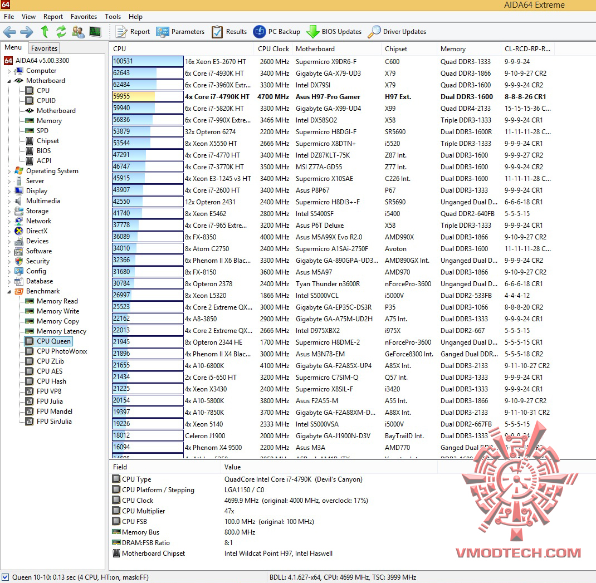596x583 pixels.
Task: Select the Memory item icon under Motherboard
Action: click(x=30, y=120)
